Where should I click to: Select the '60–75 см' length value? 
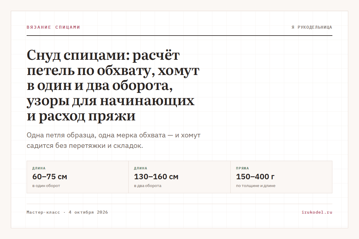pyautogui.click(x=50, y=177)
